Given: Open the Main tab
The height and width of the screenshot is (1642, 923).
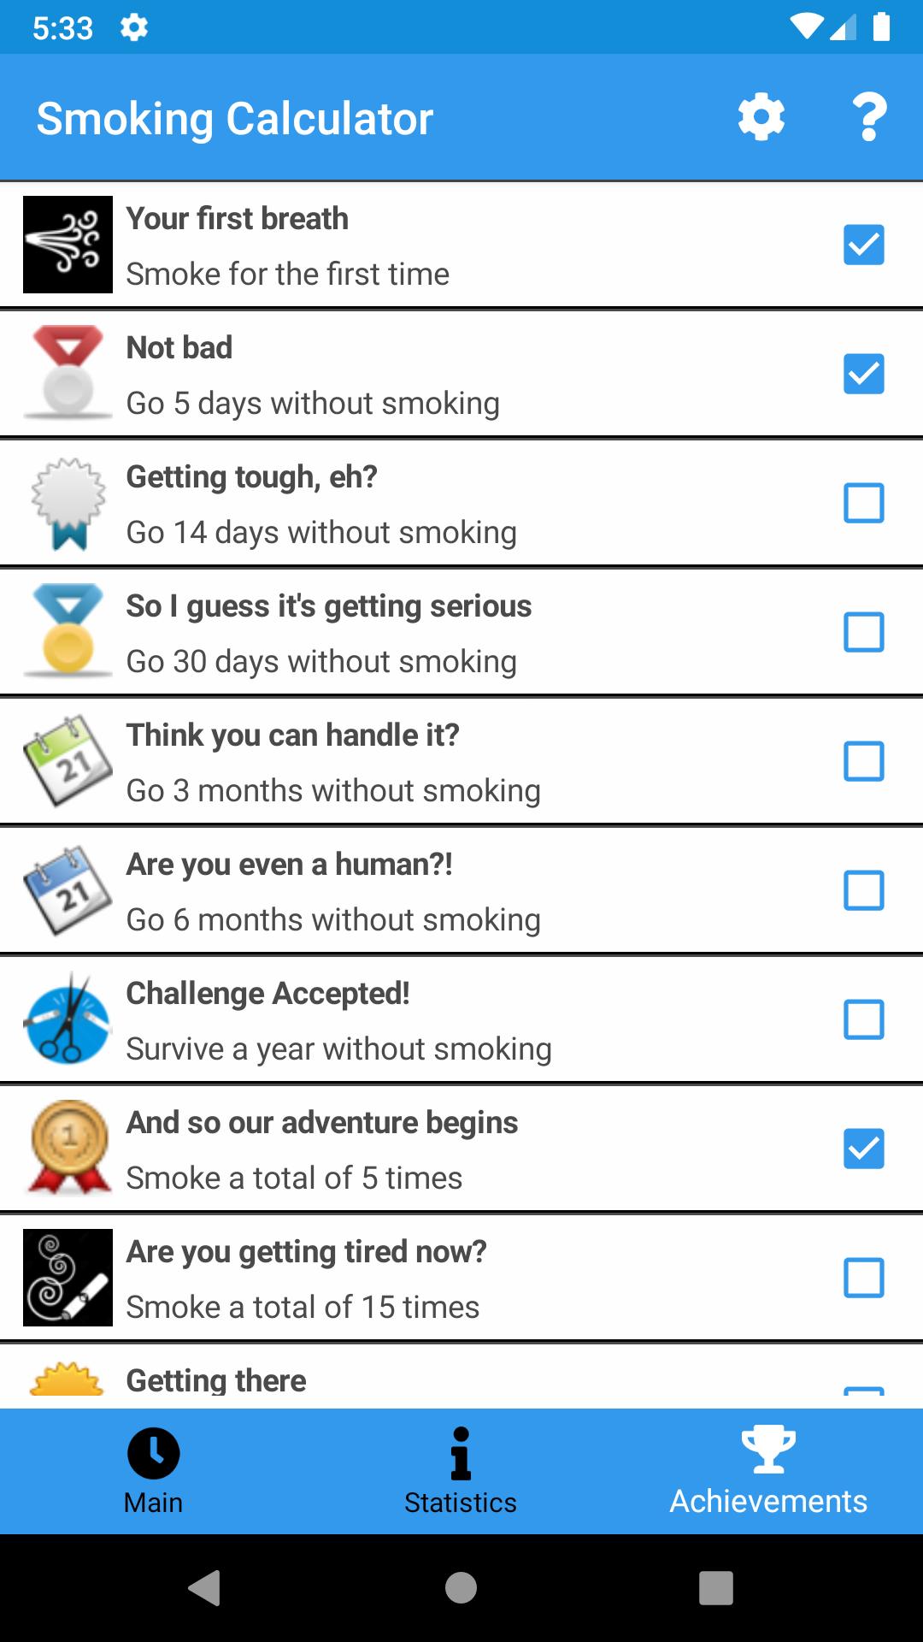Looking at the screenshot, I should tap(153, 1471).
